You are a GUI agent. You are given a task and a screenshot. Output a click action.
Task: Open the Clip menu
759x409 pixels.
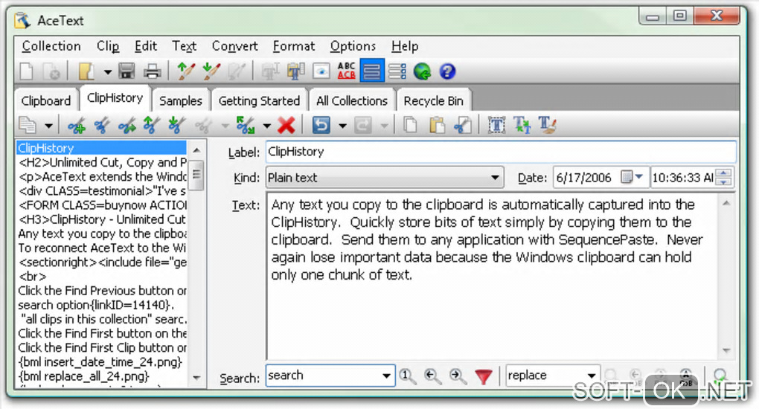[x=108, y=46]
